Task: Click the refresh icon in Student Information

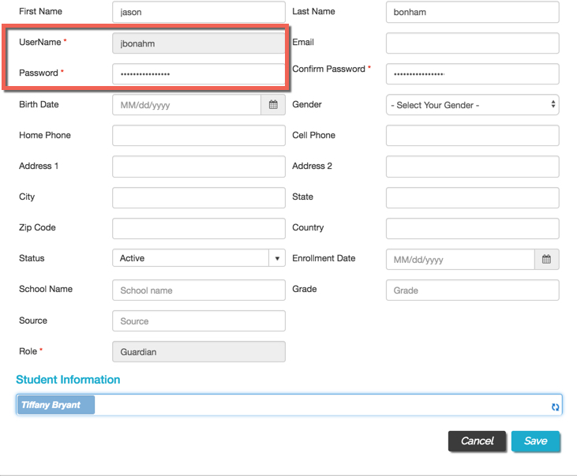Action: 555,407
